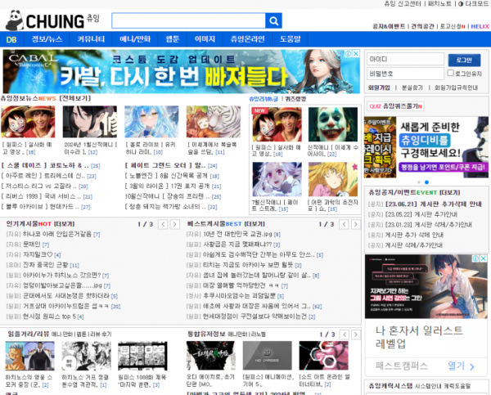Expand 인기게시물 list via 더보기
The width and height of the screenshot is (491, 395).
coord(65,223)
